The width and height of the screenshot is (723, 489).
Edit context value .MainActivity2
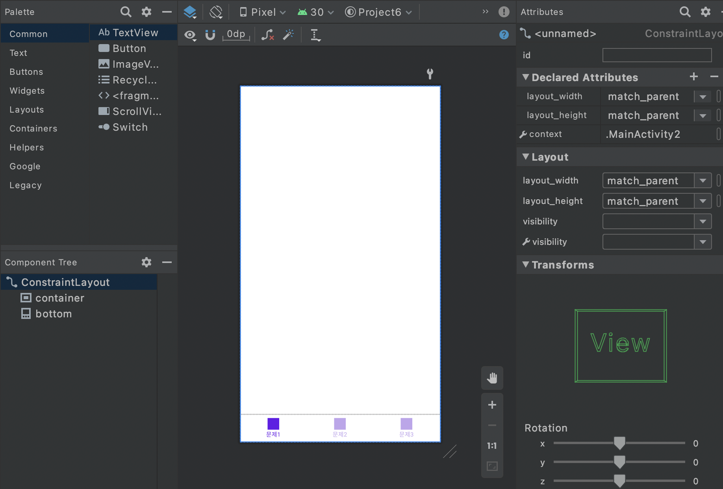coord(657,134)
